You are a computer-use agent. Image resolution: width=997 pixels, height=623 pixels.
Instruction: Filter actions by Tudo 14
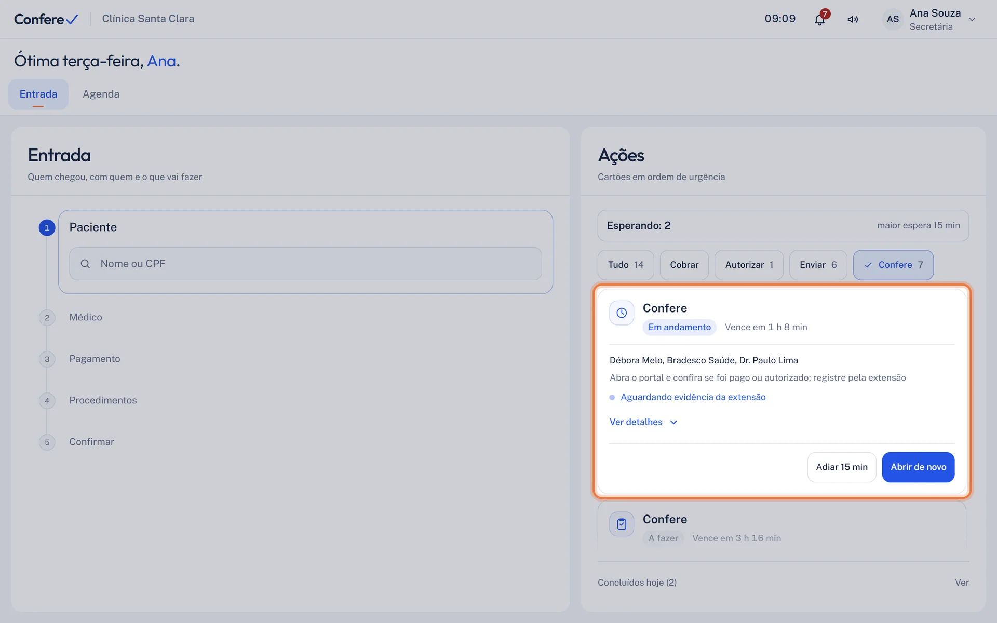(x=626, y=265)
